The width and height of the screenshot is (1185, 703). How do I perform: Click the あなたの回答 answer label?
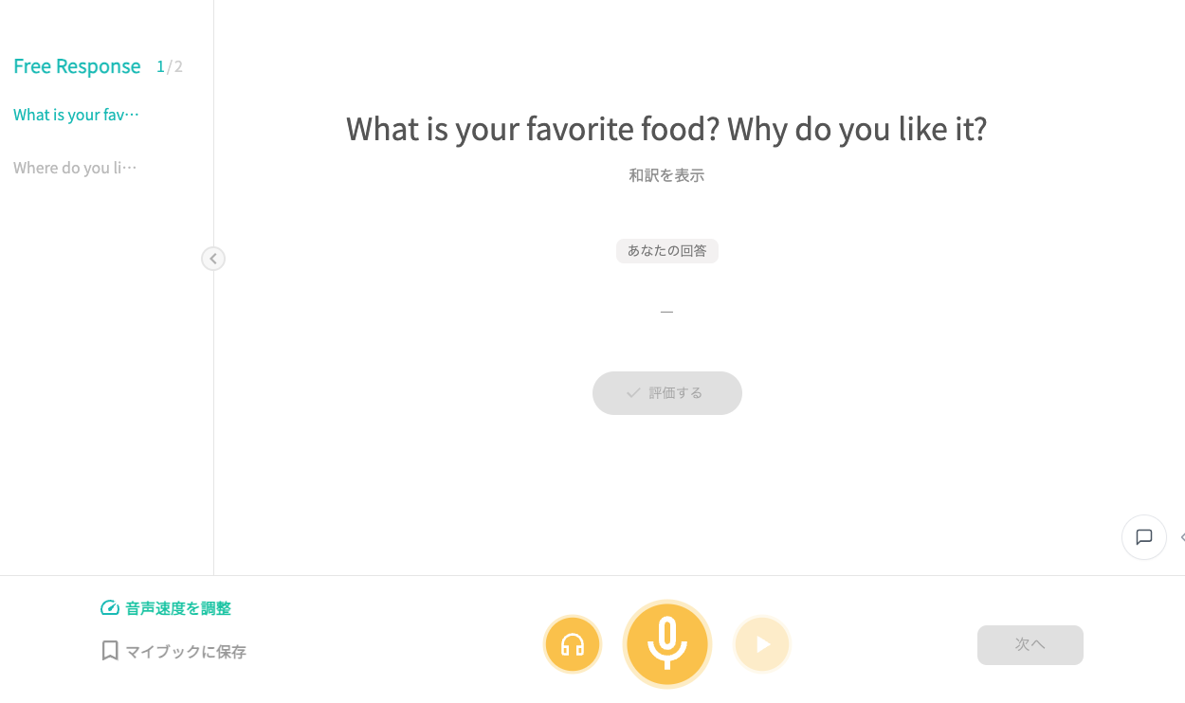point(666,251)
